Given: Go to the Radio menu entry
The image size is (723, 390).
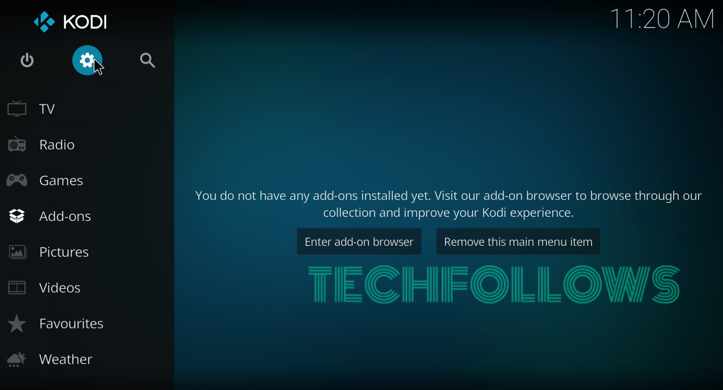Looking at the screenshot, I should 57,145.
